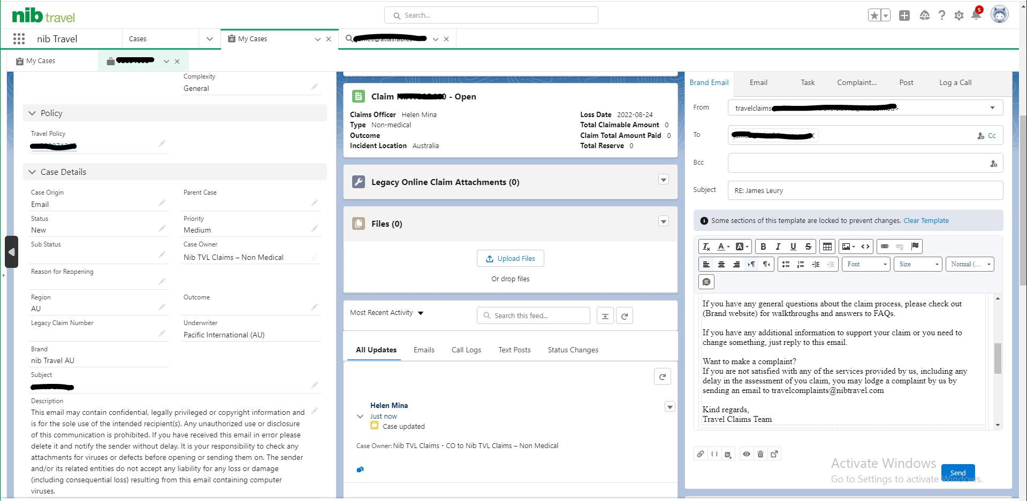Apply italic formatting to the email
Screen dimensions: 1027x501
[x=778, y=246]
